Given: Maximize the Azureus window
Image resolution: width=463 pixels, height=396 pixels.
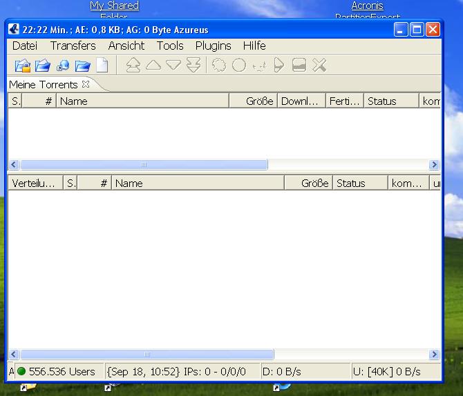Looking at the screenshot, I should click(x=417, y=30).
